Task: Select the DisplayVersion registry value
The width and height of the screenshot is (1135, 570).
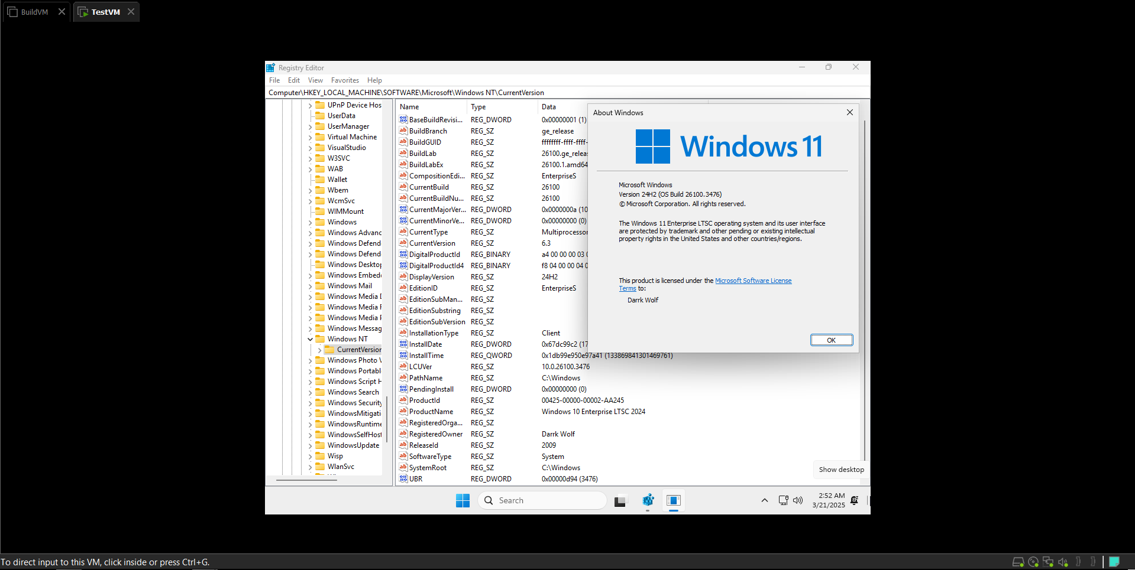Action: (432, 277)
